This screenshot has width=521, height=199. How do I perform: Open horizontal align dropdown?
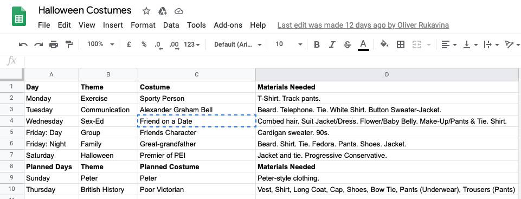coord(449,44)
